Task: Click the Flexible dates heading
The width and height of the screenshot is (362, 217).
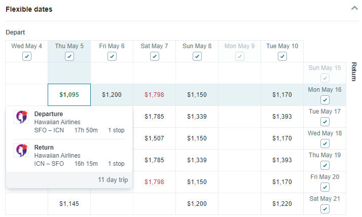Action: pos(29,9)
